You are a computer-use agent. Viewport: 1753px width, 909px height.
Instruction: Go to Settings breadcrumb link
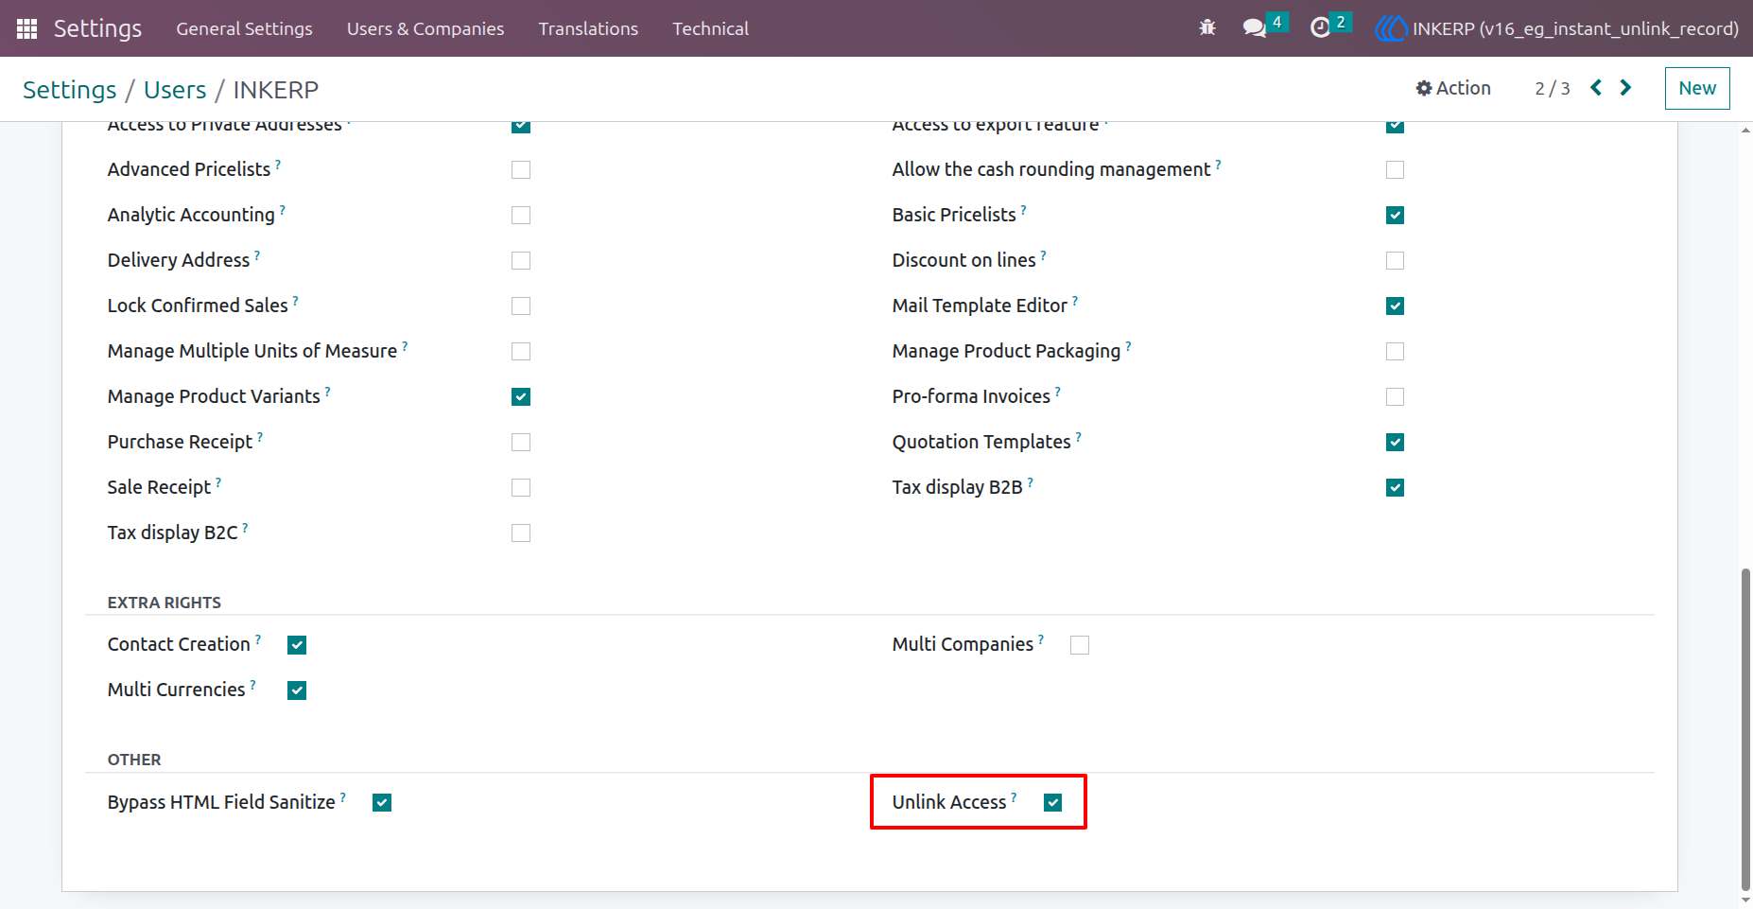pyautogui.click(x=70, y=90)
